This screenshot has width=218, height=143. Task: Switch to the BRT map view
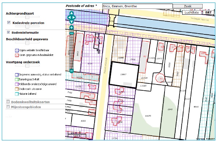pos(208,12)
